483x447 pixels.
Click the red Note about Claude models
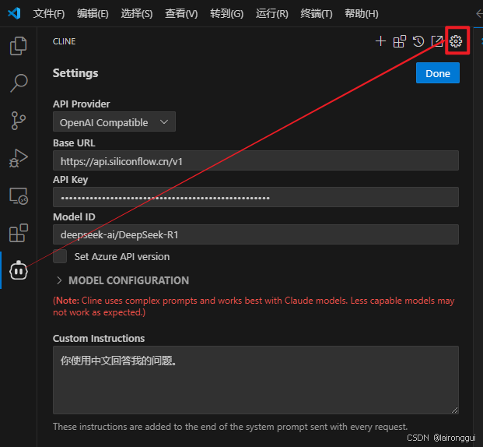pyautogui.click(x=254, y=306)
